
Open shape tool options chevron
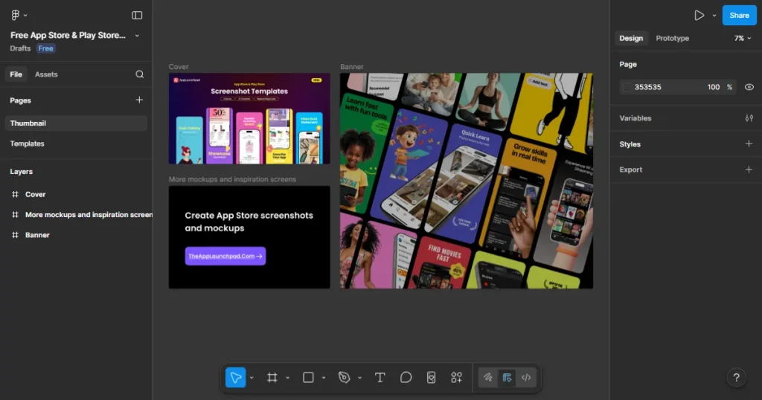point(323,378)
